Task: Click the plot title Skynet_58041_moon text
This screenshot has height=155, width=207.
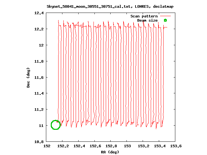Action: [110, 6]
